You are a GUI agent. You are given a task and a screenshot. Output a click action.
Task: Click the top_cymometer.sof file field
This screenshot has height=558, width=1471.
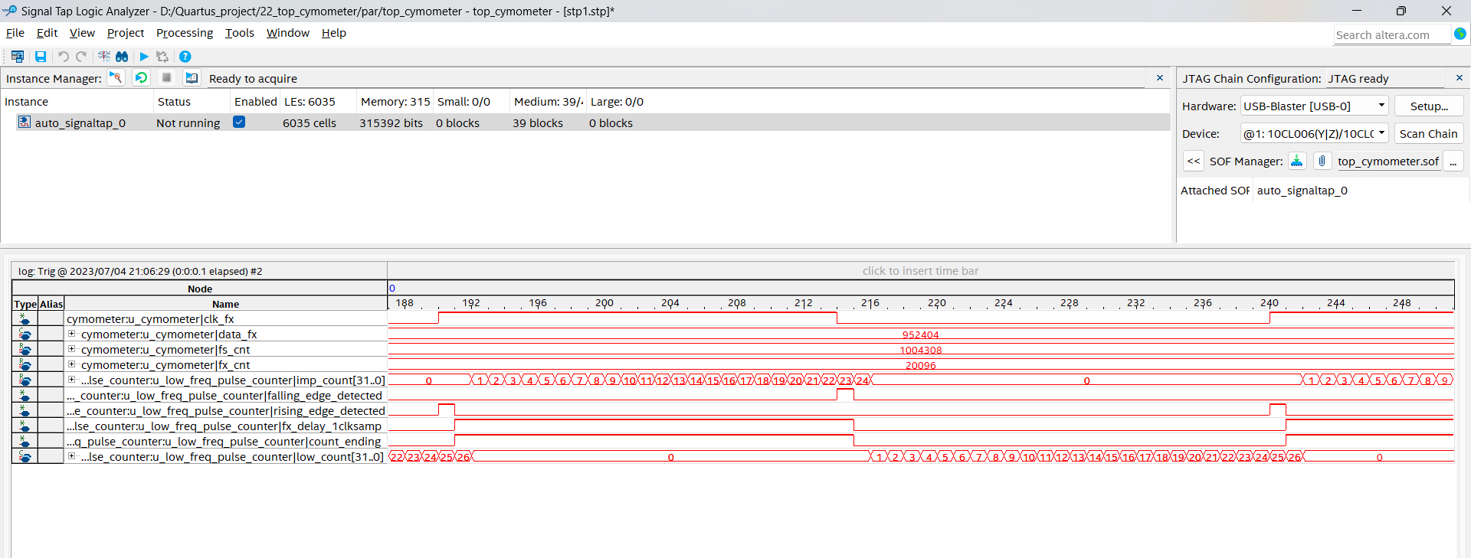coord(1388,161)
